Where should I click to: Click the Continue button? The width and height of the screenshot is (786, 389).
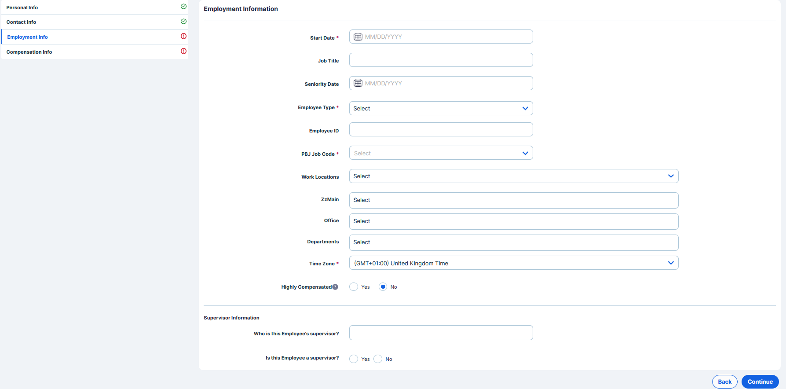(760, 382)
